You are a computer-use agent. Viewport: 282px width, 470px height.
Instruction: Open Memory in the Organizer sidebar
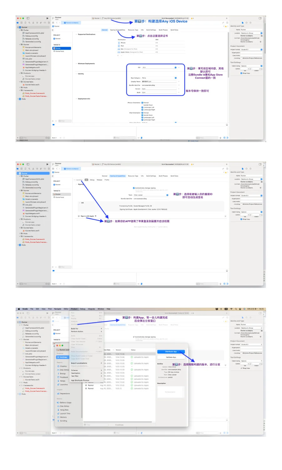point(62,417)
